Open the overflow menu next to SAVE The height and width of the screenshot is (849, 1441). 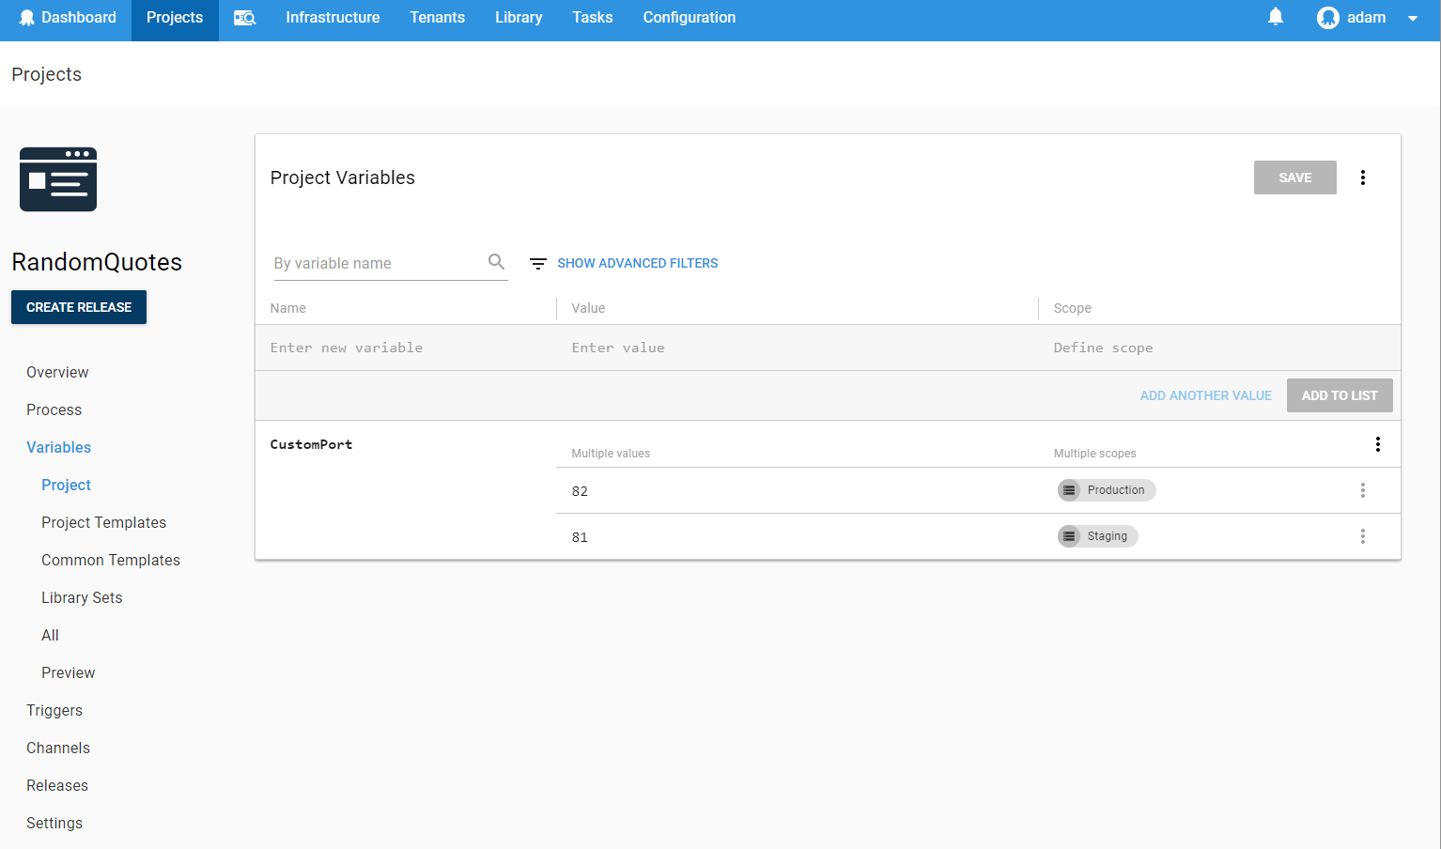coord(1363,178)
